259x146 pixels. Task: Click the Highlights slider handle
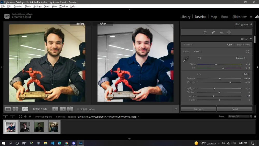tap(214, 88)
